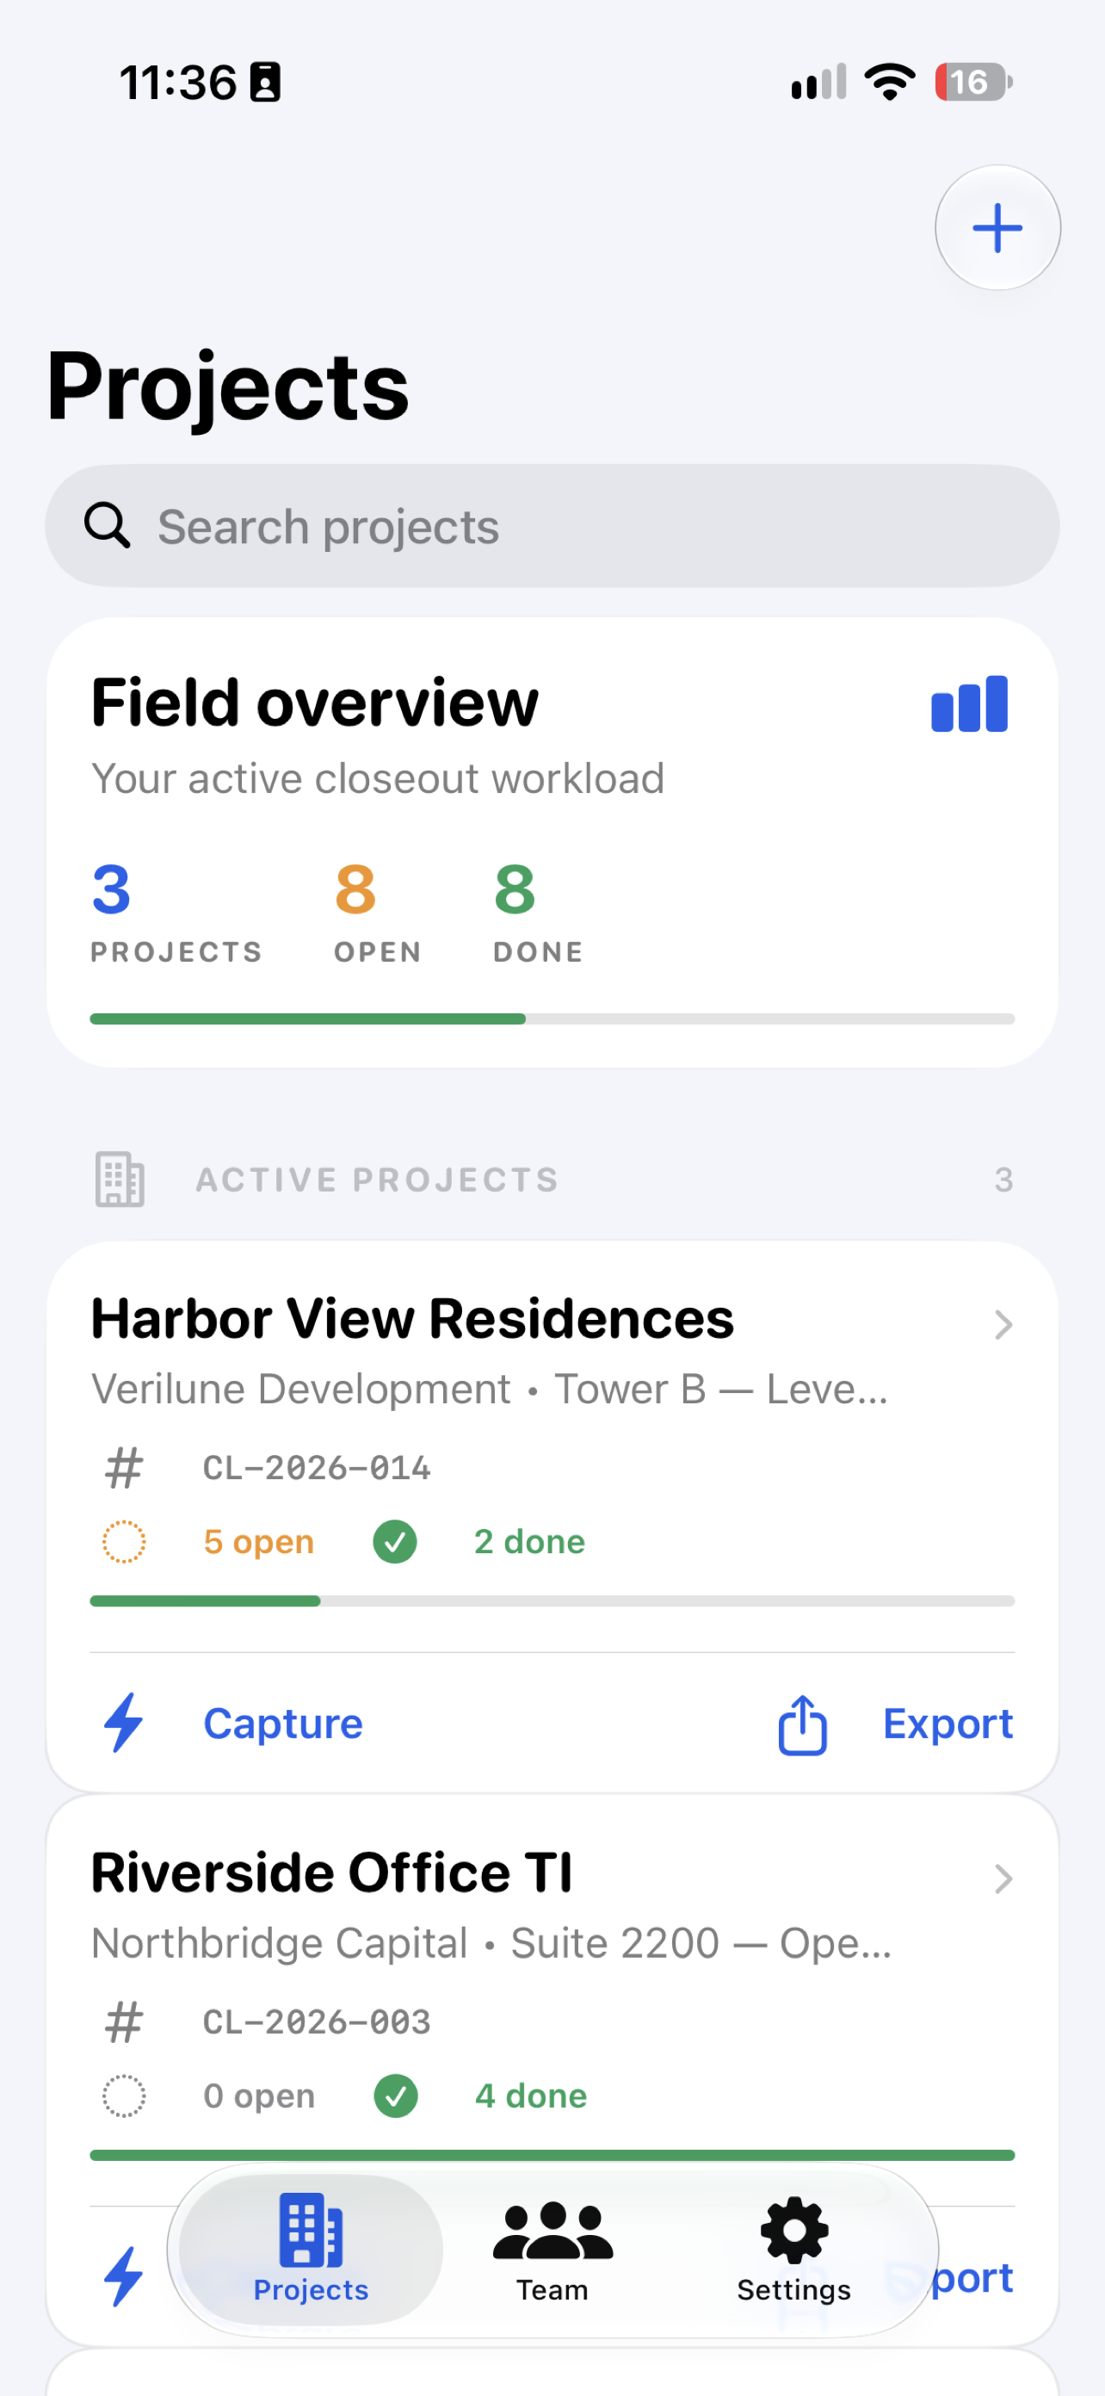Click hash icon beside CL-2026-014

(x=124, y=1468)
